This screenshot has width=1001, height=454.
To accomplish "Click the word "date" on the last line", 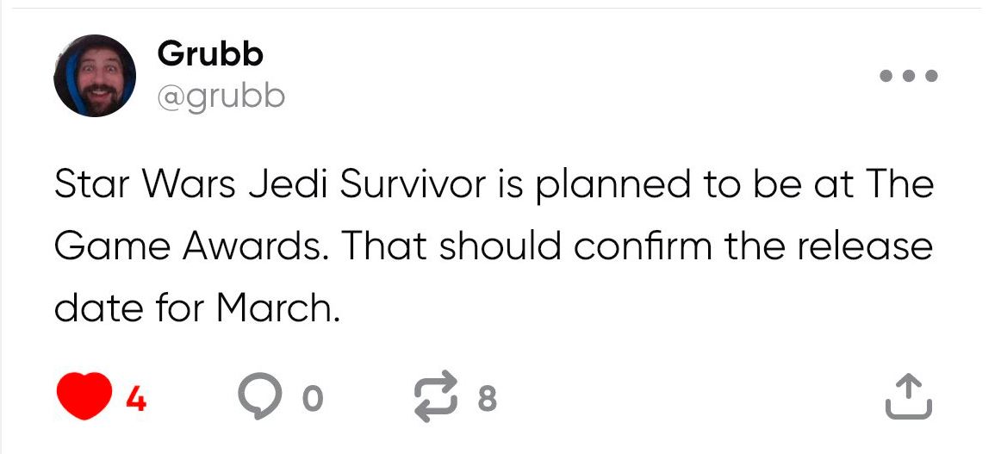I will [98, 308].
